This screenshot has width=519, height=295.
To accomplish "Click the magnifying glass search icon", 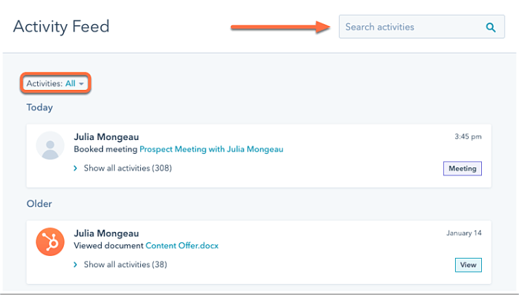I will 491,27.
